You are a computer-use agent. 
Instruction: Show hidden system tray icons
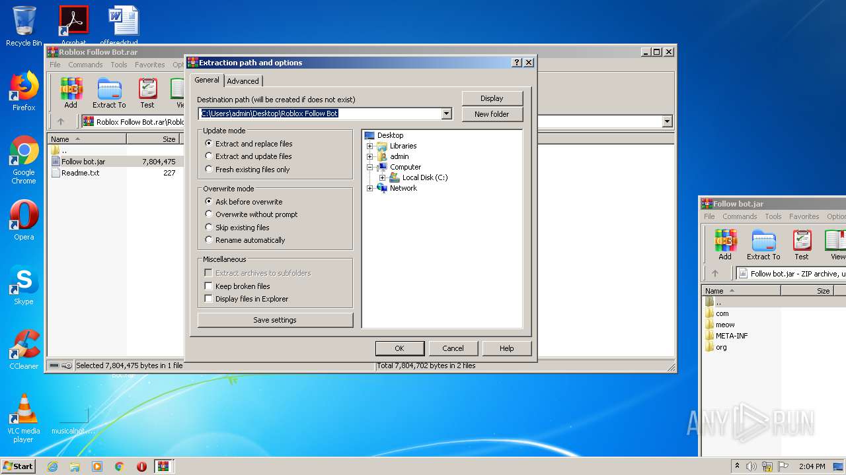point(737,466)
